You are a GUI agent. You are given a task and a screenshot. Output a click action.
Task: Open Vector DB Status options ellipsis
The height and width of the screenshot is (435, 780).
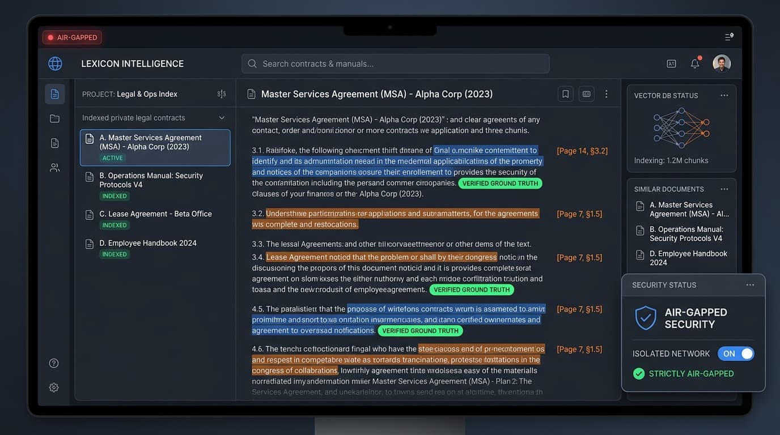[724, 95]
